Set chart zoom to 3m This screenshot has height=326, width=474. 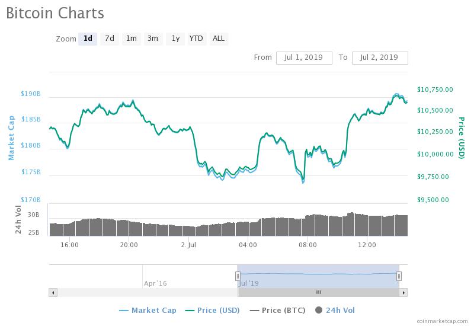point(153,39)
